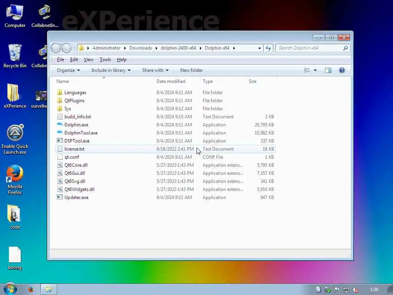393x295 pixels.
Task: Go to Administrator in the breadcrumb
Action: [106, 48]
